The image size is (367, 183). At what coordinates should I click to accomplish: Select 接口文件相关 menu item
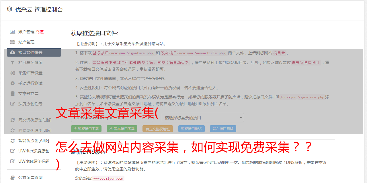34,52
